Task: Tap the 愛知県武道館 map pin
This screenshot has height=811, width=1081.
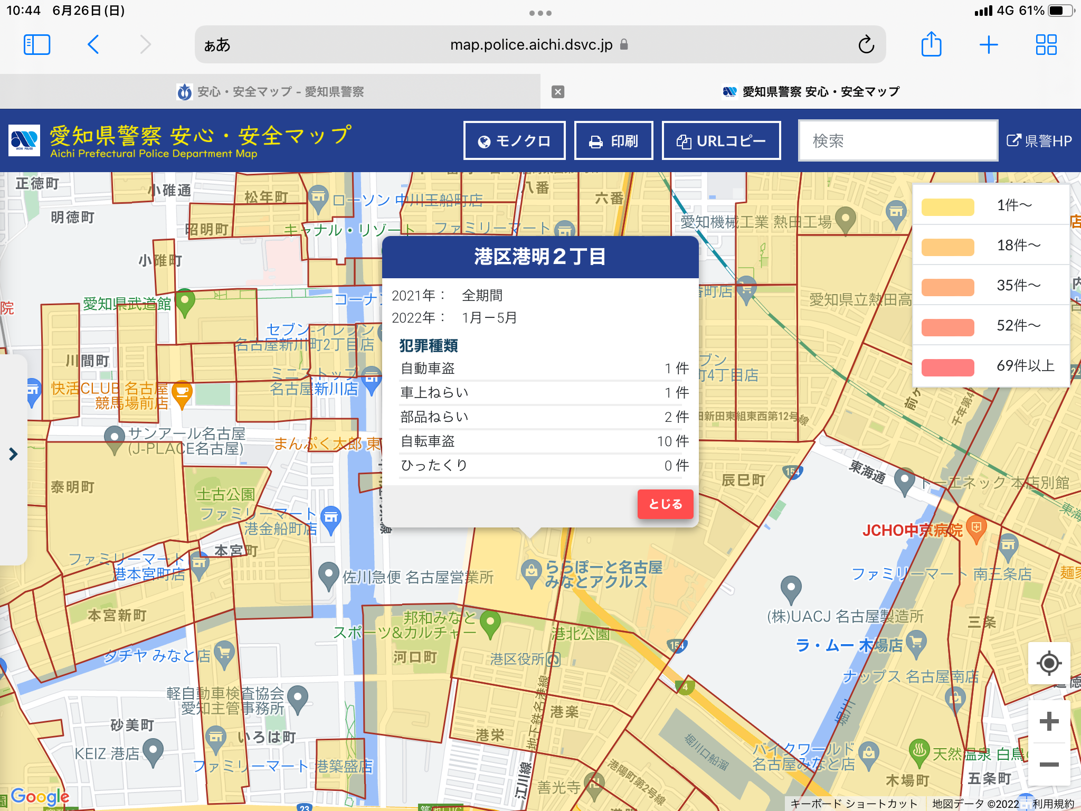Action: 185,302
